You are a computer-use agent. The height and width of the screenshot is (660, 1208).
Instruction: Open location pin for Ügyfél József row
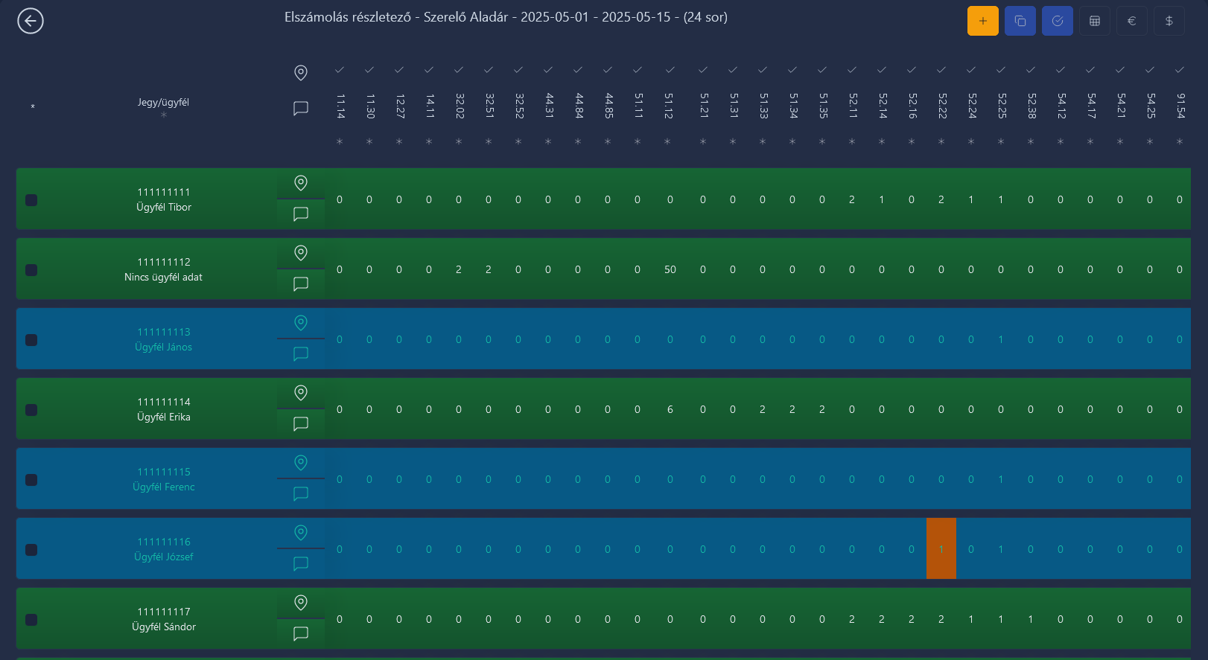point(301,533)
